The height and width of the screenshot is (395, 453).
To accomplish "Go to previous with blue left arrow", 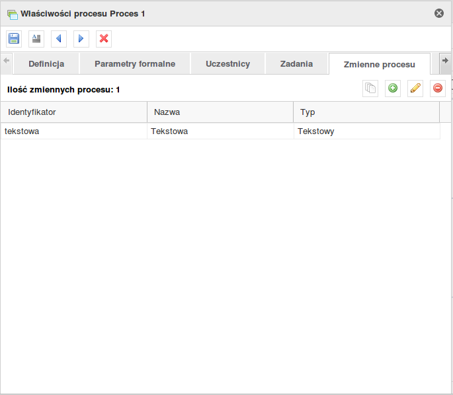I will click(59, 39).
